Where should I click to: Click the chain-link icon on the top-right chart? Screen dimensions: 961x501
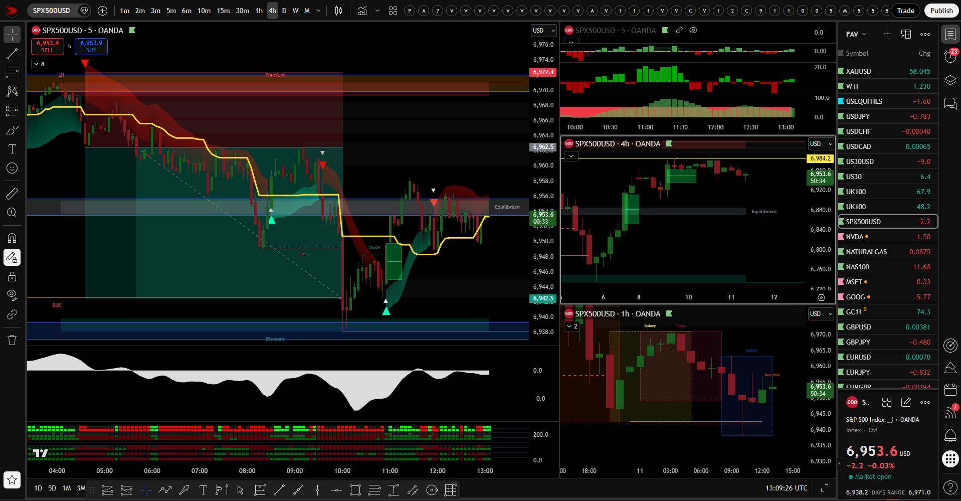point(679,30)
